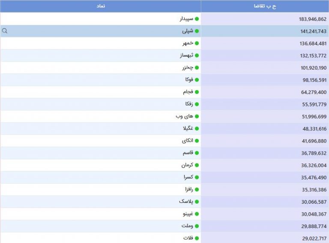Click the green status dot next to سپیدار
329x243 pixels.
[197, 19]
